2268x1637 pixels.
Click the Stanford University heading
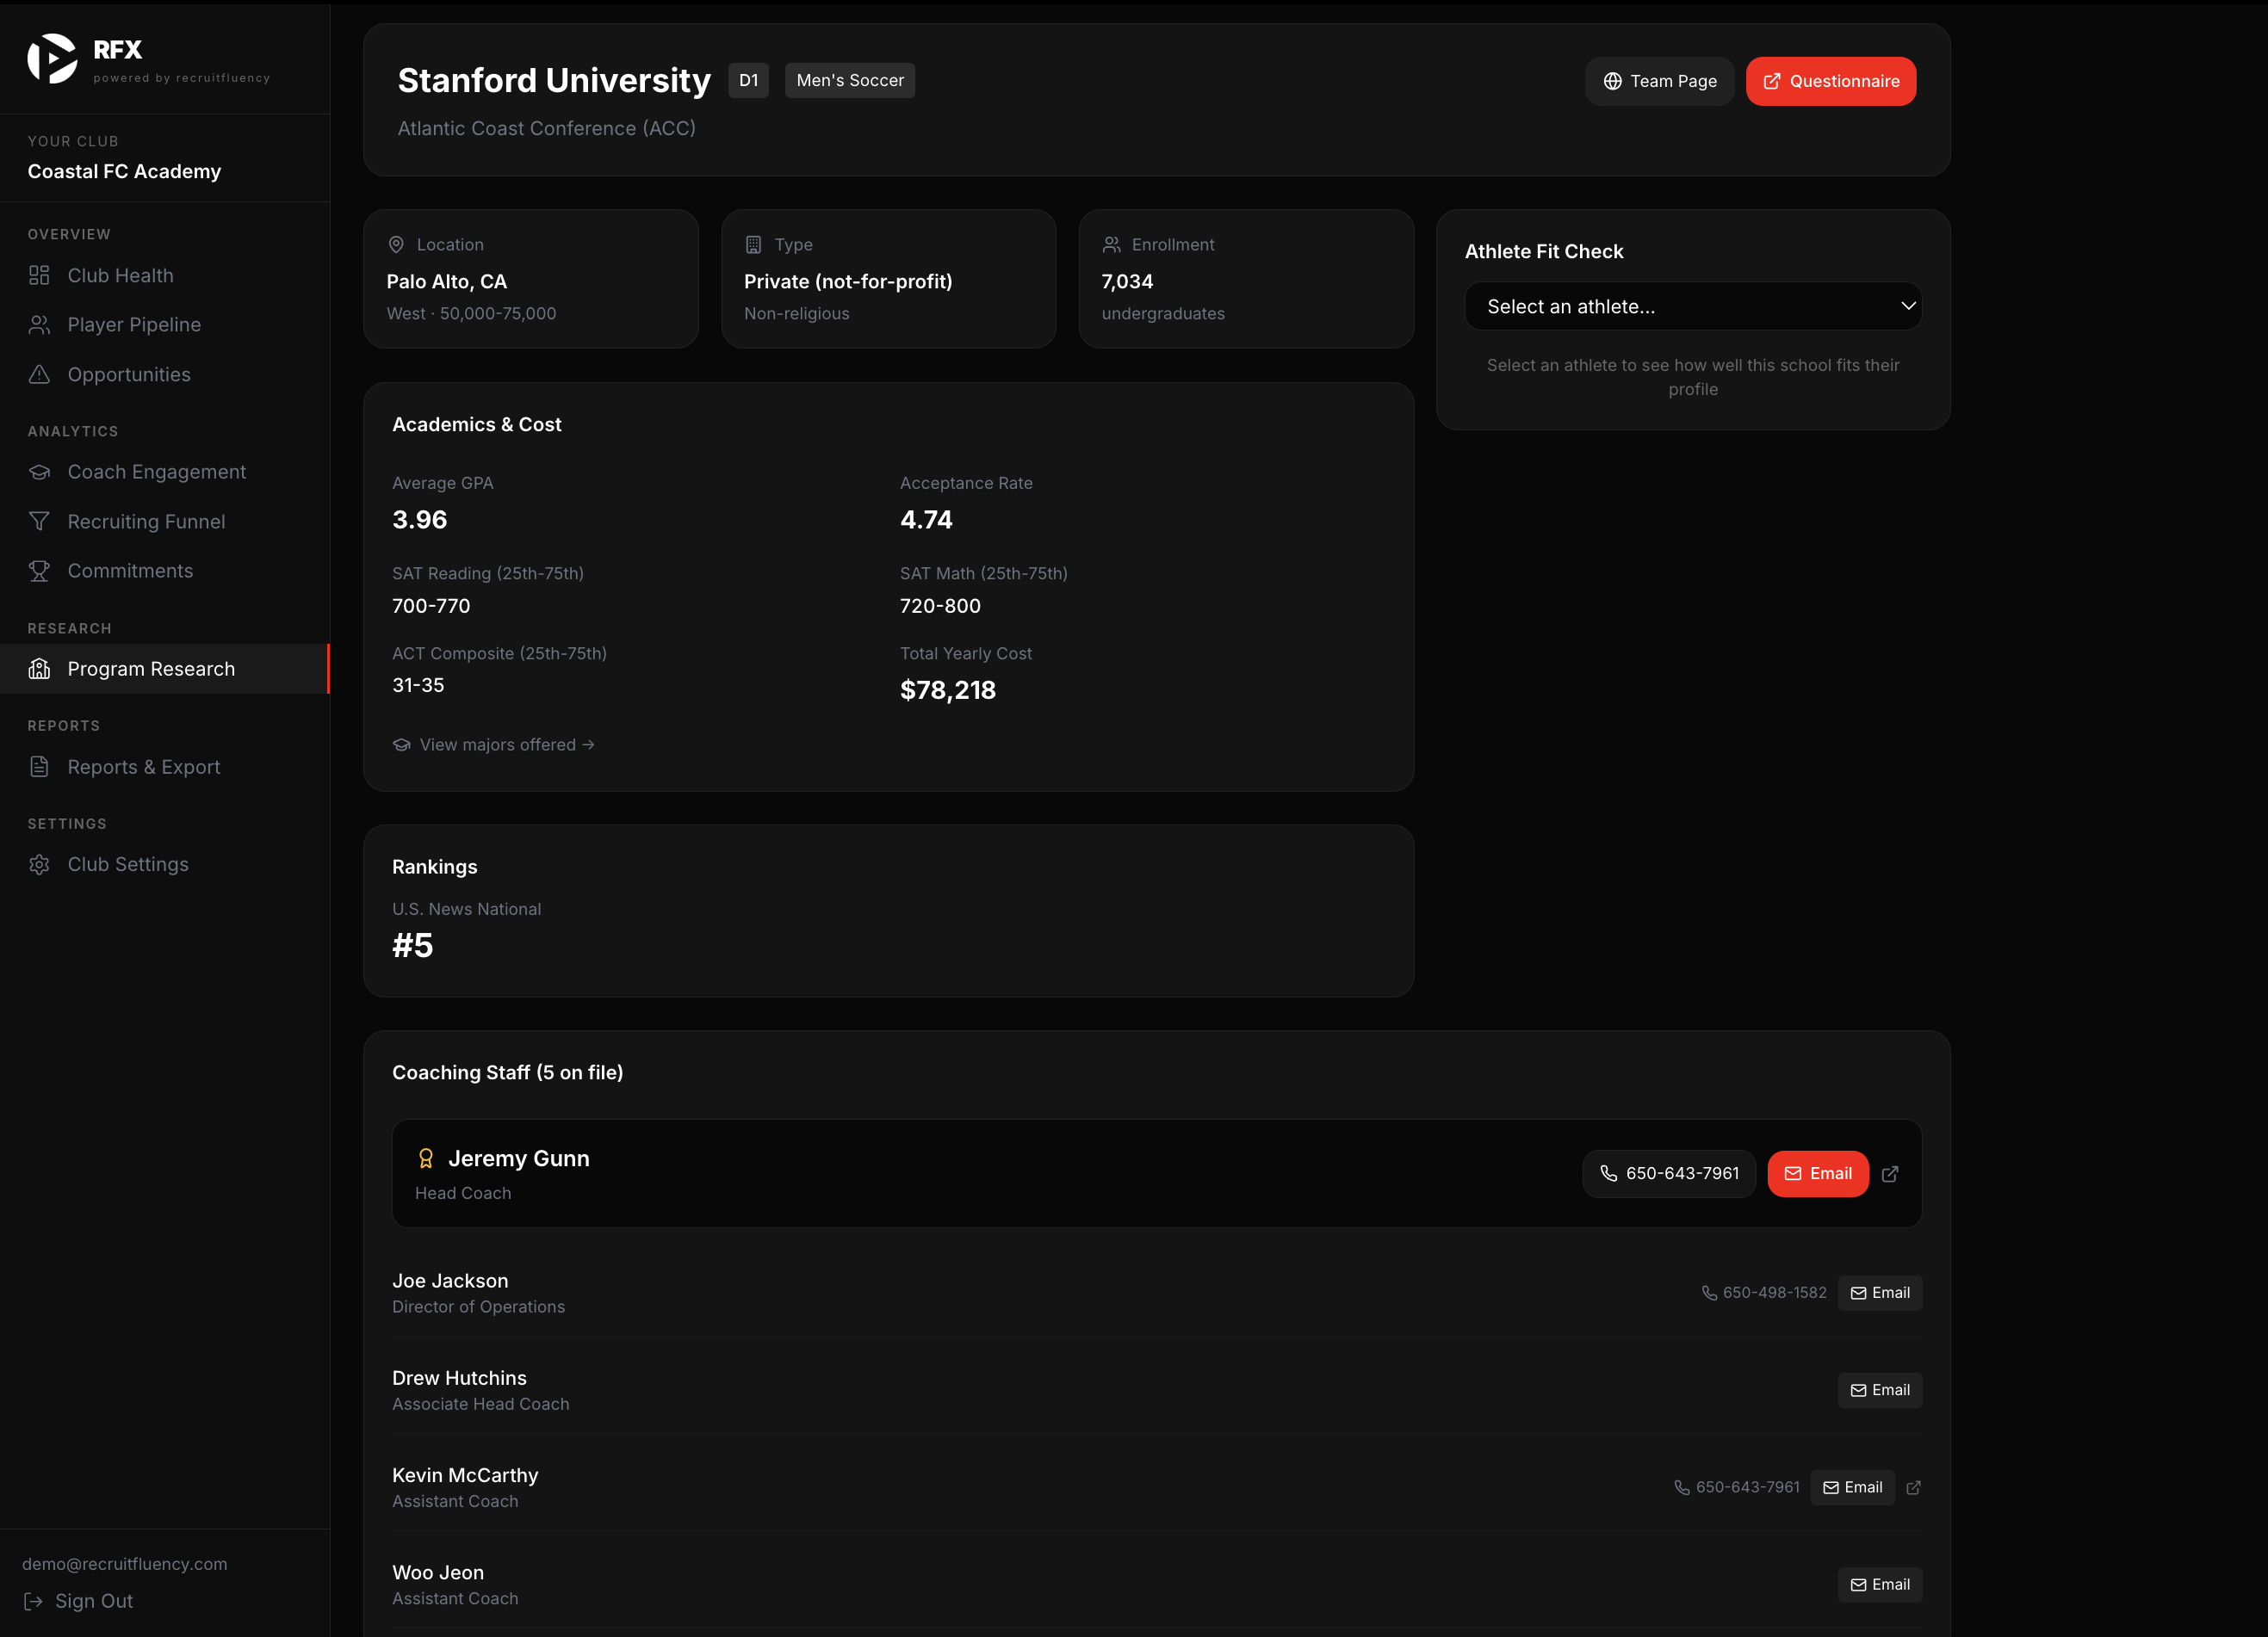click(x=554, y=80)
